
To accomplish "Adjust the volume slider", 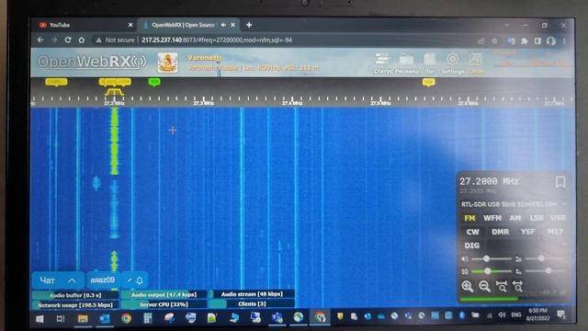I will (x=492, y=259).
